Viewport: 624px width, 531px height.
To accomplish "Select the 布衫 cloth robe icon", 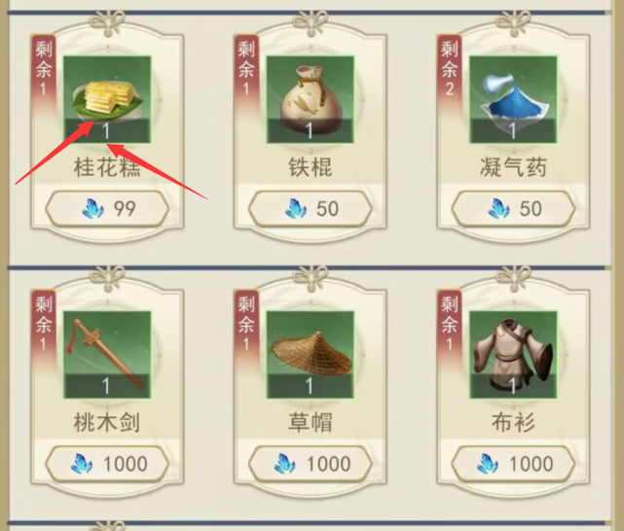I will pos(513,355).
